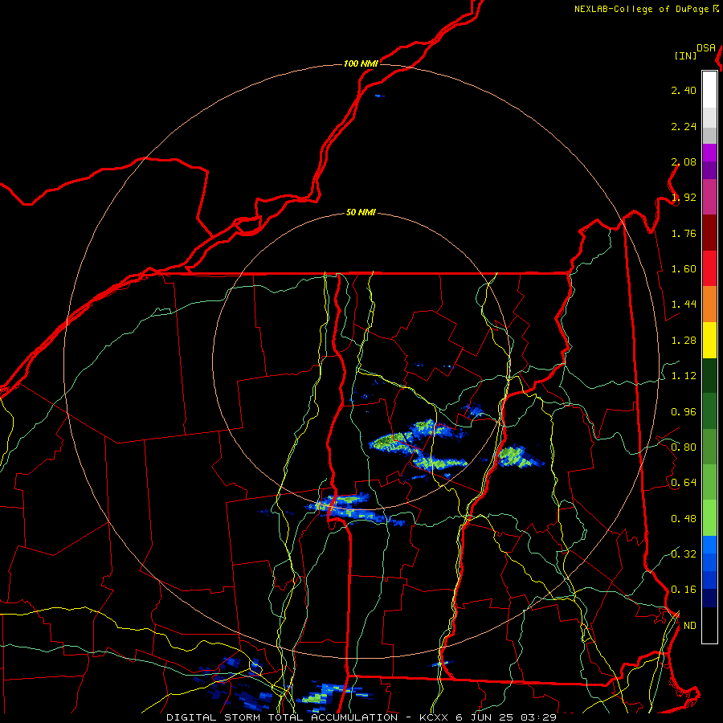The height and width of the screenshot is (723, 723).
Task: Click the 100 NMI range ring label
Action: click(361, 63)
